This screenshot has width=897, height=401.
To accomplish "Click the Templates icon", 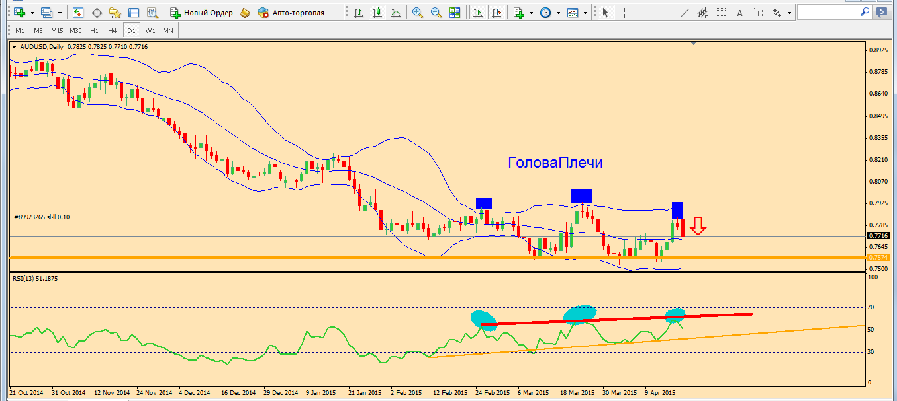I will (573, 12).
